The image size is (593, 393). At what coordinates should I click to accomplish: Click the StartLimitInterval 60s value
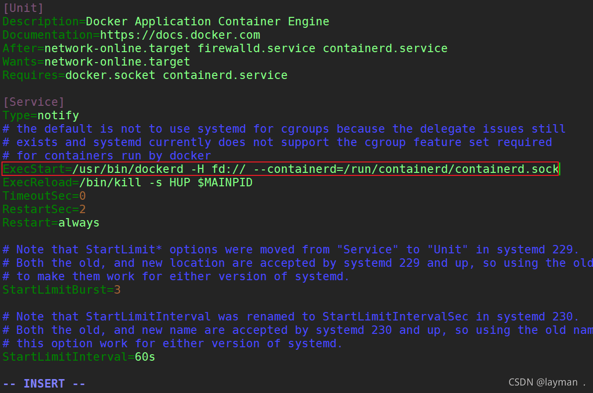click(145, 356)
